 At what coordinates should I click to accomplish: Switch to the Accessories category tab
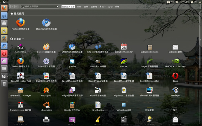(x=79, y=7)
